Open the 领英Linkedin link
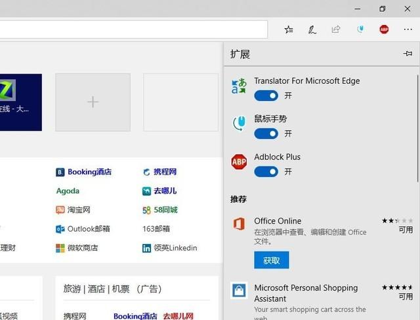 (175, 248)
